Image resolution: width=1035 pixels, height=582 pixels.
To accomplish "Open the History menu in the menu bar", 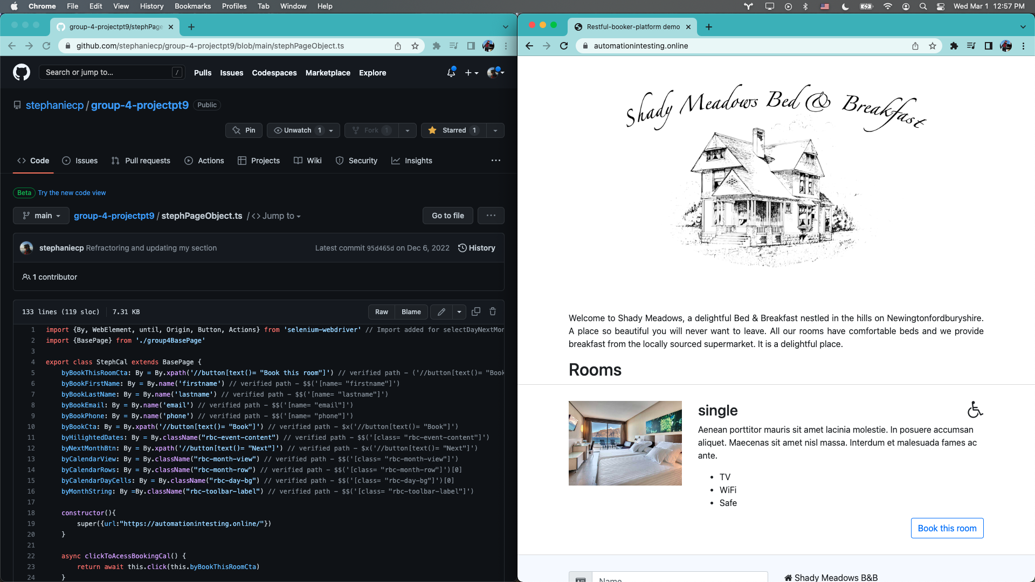I will (151, 6).
